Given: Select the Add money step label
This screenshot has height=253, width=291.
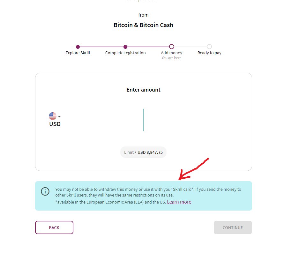Looking at the screenshot, I should (172, 53).
